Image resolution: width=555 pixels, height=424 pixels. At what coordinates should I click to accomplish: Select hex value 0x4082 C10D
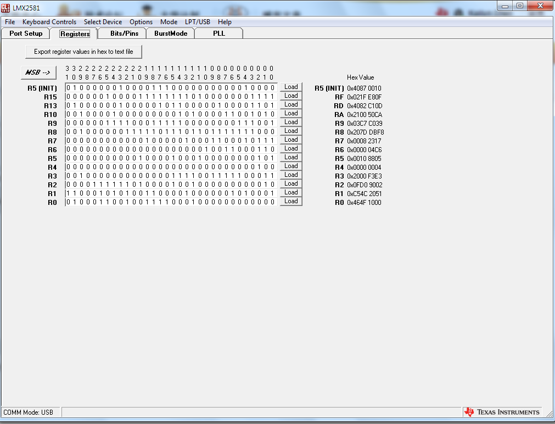point(365,106)
